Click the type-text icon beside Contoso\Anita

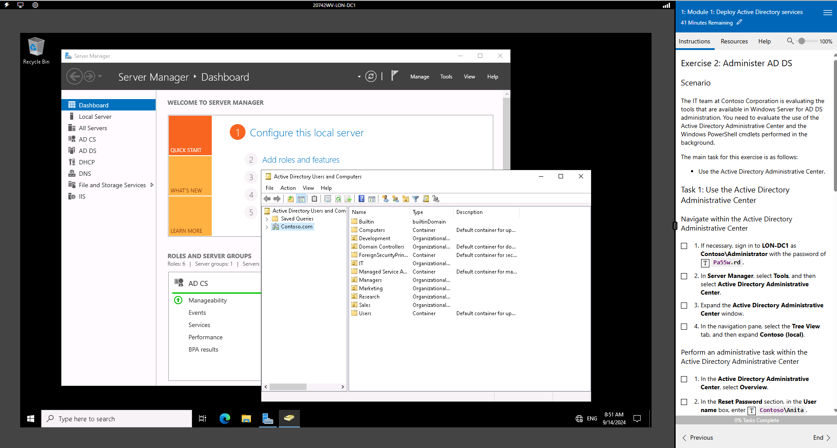tap(752, 411)
